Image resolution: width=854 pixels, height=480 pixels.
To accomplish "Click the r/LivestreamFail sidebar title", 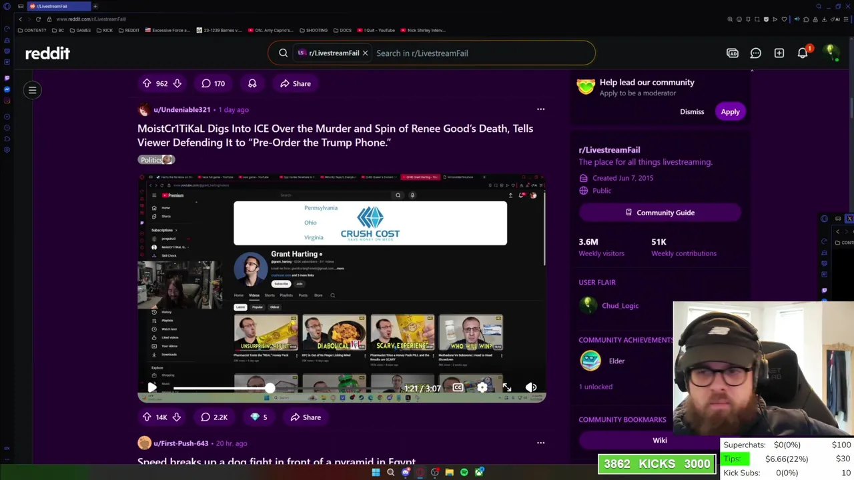I will [609, 150].
